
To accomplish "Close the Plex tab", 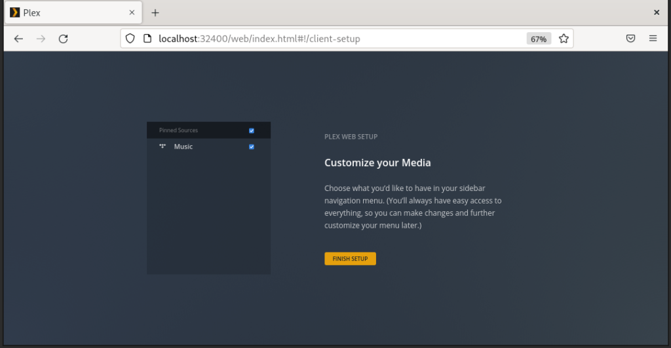I will (132, 12).
